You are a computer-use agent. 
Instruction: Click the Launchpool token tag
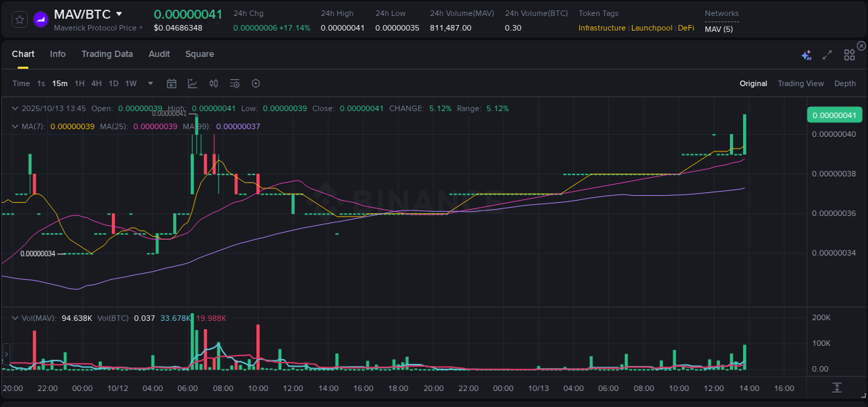tap(651, 28)
